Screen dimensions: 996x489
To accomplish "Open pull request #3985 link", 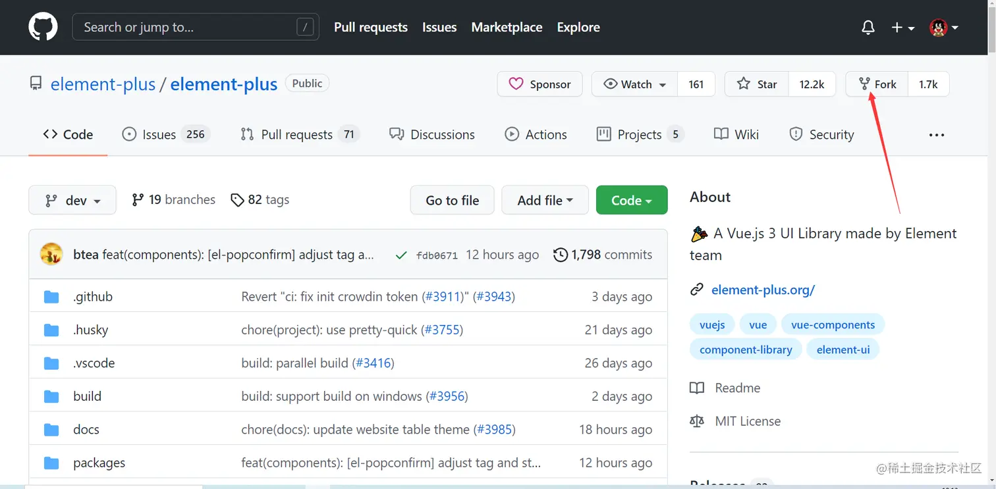I will coord(494,430).
